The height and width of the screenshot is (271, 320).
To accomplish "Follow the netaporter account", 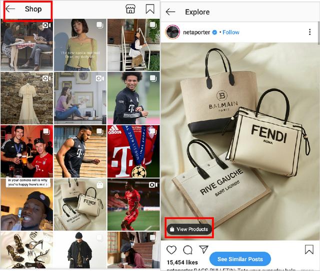I will (x=231, y=32).
